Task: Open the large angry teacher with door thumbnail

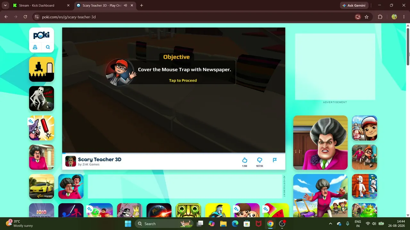Action: (320, 142)
